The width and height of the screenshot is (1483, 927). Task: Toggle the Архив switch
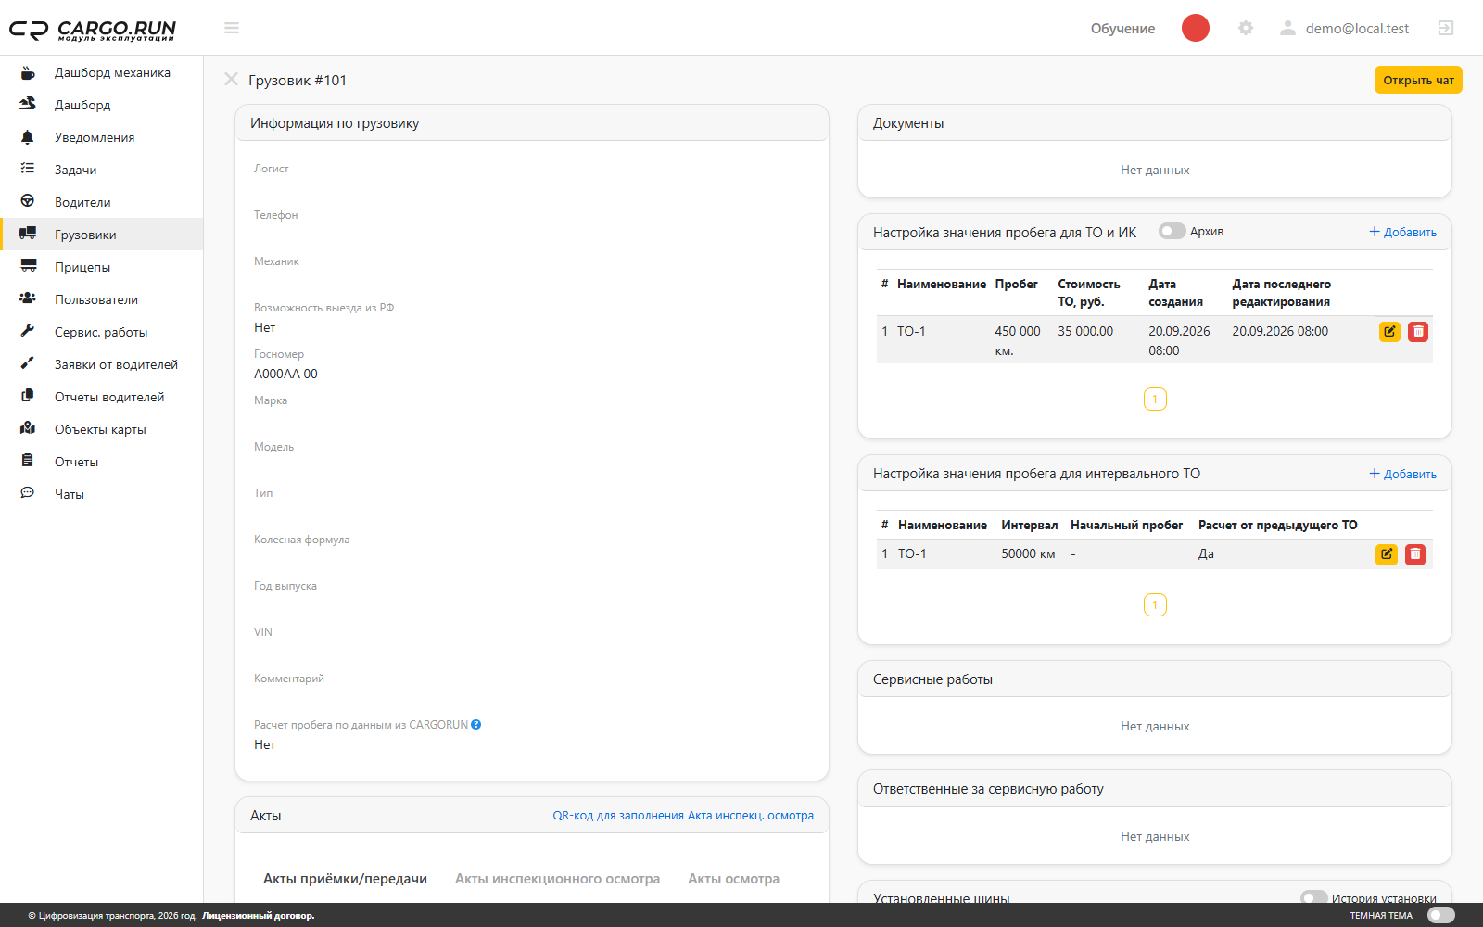1172,232
